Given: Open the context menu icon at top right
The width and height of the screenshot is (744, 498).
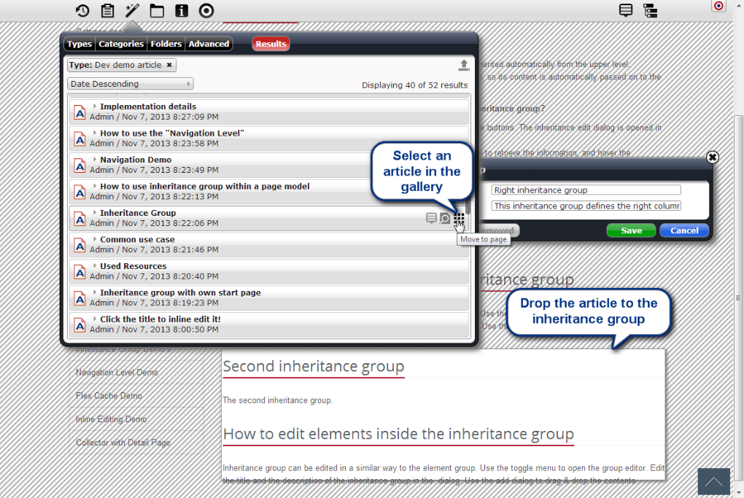Looking at the screenshot, I should point(626,10).
